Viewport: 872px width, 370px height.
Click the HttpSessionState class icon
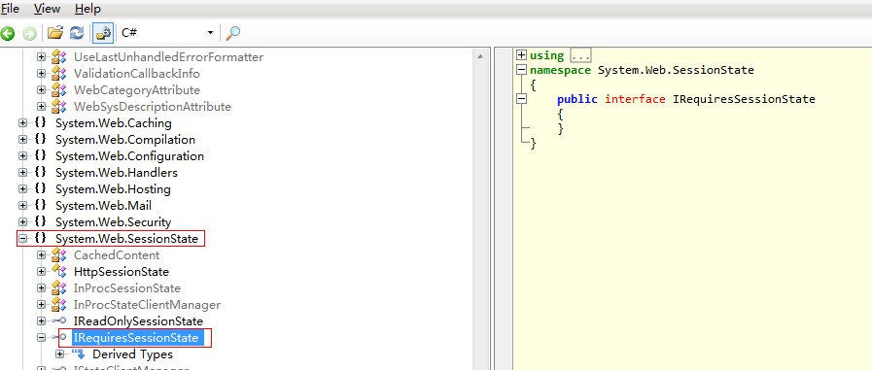point(59,271)
